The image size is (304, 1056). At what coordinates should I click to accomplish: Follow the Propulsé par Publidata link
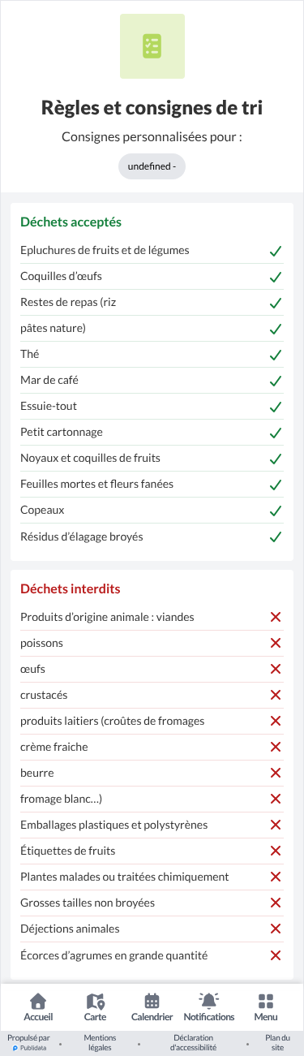[x=28, y=1042]
